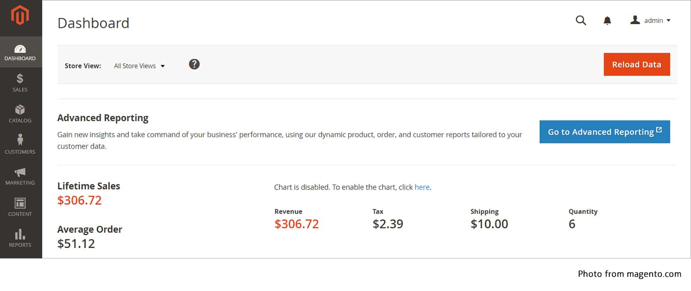Click the Magento logo icon
The image size is (691, 291).
coord(20,16)
